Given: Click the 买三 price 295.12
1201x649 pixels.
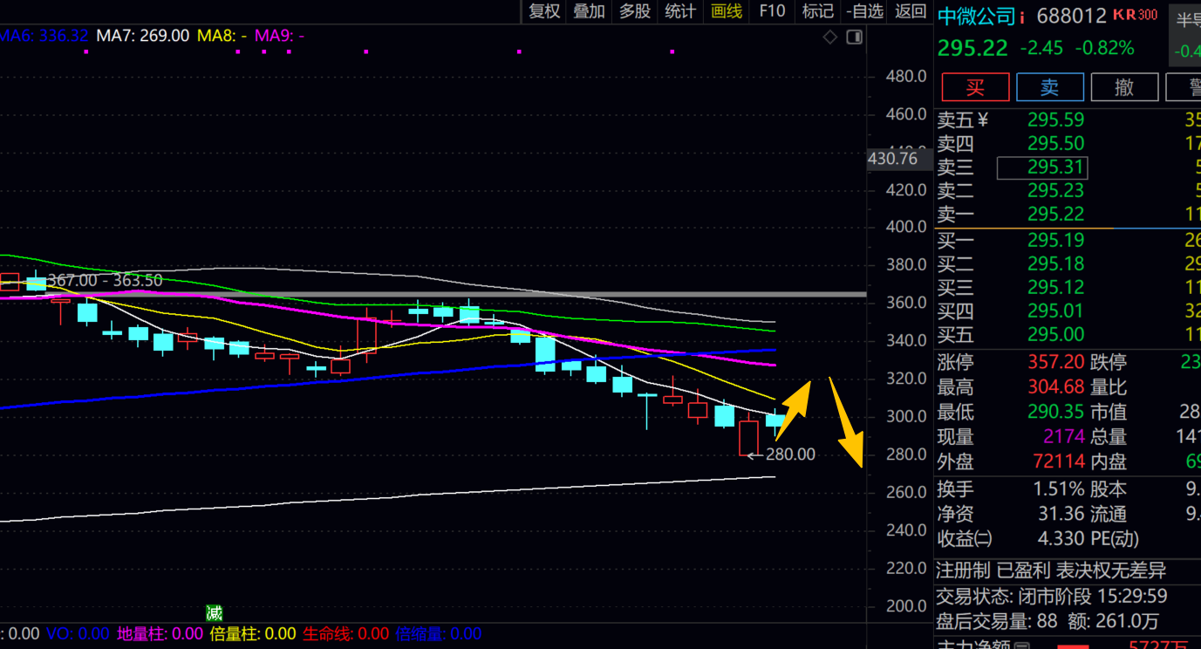Looking at the screenshot, I should (x=1055, y=288).
